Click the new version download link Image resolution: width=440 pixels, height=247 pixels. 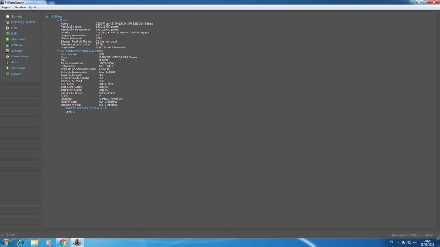[x=414, y=235]
